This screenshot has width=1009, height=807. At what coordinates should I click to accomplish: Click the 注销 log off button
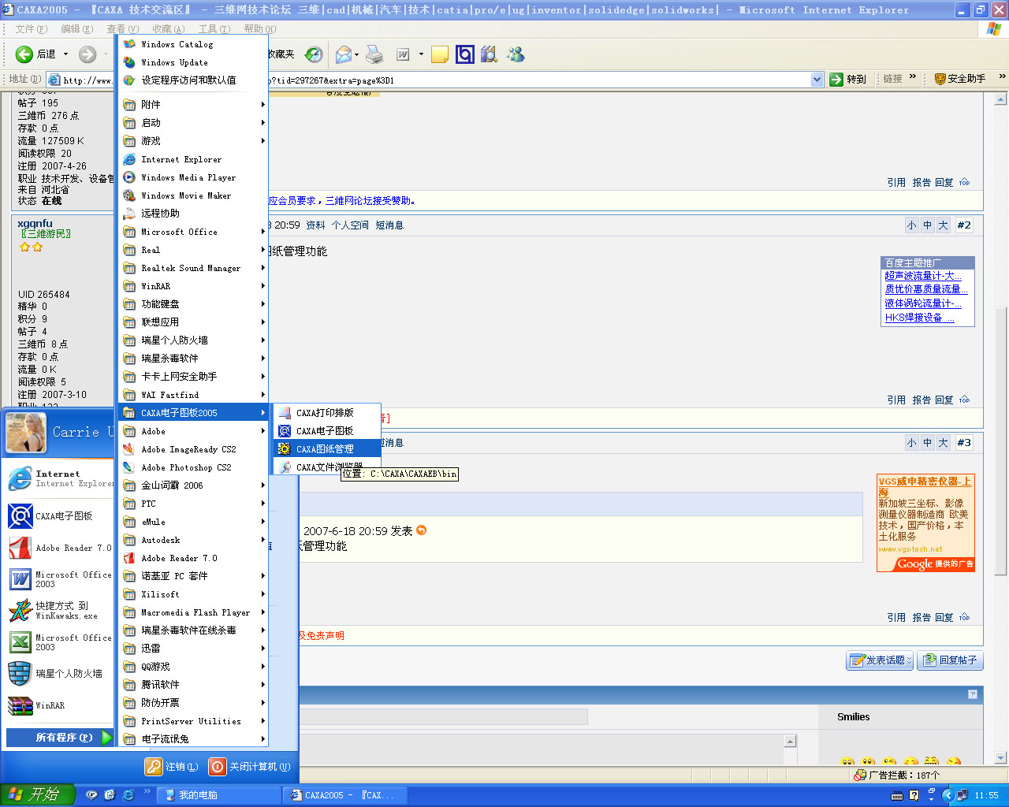(171, 767)
